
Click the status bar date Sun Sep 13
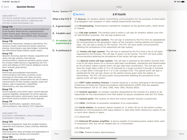pyautogui.click(x=15, y=2)
